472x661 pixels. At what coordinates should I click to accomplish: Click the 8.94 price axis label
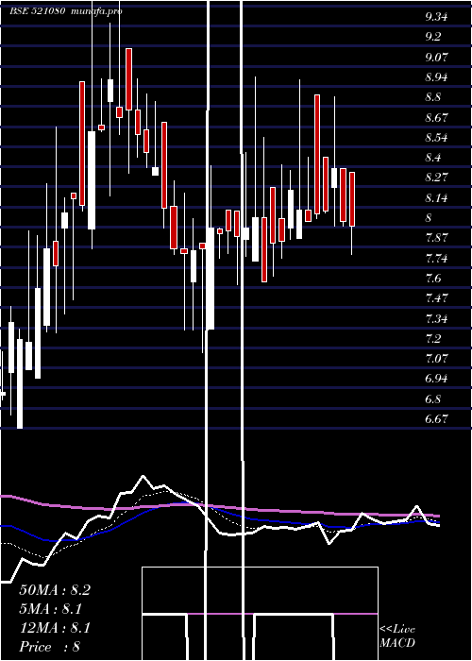pos(436,77)
